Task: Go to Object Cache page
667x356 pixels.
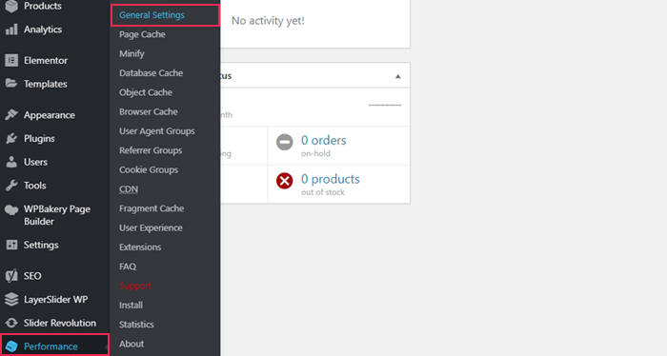Action: 146,92
